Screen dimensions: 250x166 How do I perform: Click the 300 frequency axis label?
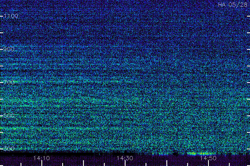click(x=9, y=149)
